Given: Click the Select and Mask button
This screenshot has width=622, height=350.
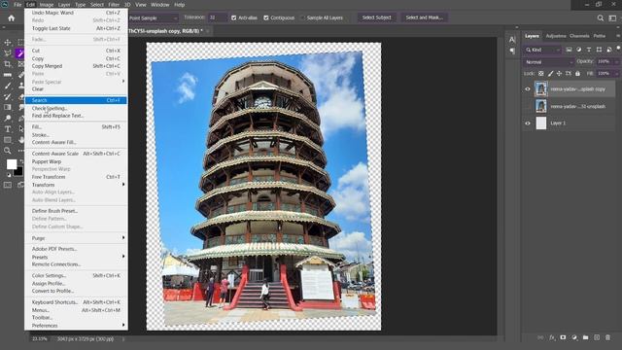Looking at the screenshot, I should click(424, 17).
